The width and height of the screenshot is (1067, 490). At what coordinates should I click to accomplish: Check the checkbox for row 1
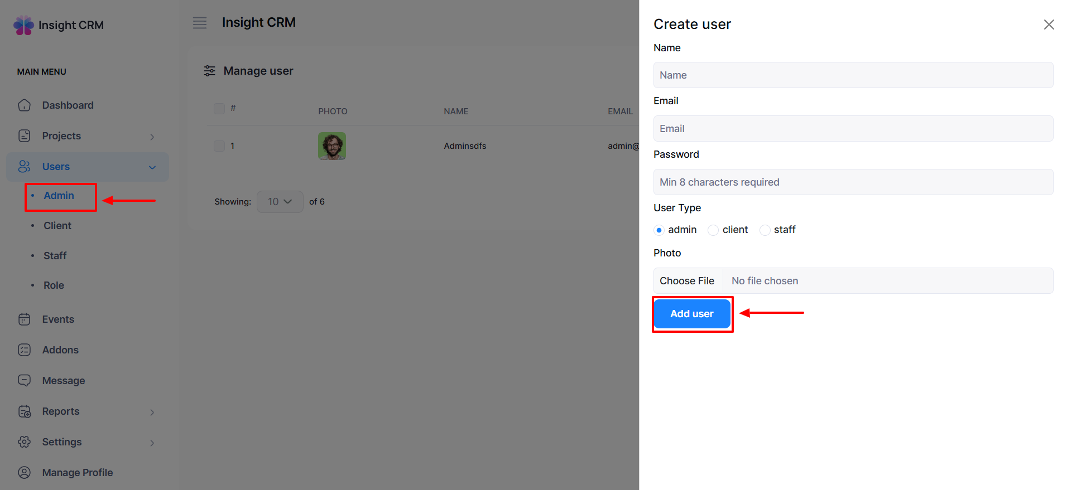pos(219,146)
